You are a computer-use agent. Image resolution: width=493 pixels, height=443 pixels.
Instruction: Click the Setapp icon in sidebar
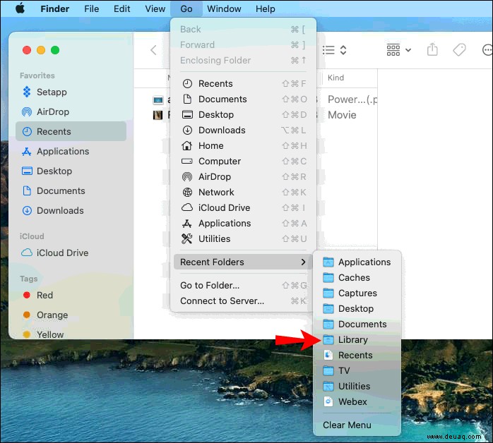click(x=27, y=92)
